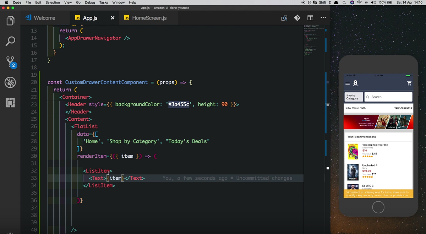
Task: Tap the shopping cart icon in the simulator
Action: click(x=409, y=83)
